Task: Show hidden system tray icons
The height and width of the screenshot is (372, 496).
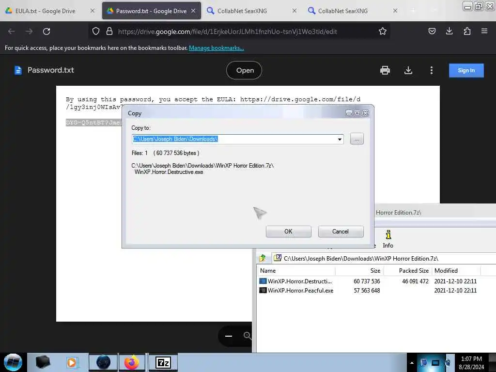Action: coord(412,363)
